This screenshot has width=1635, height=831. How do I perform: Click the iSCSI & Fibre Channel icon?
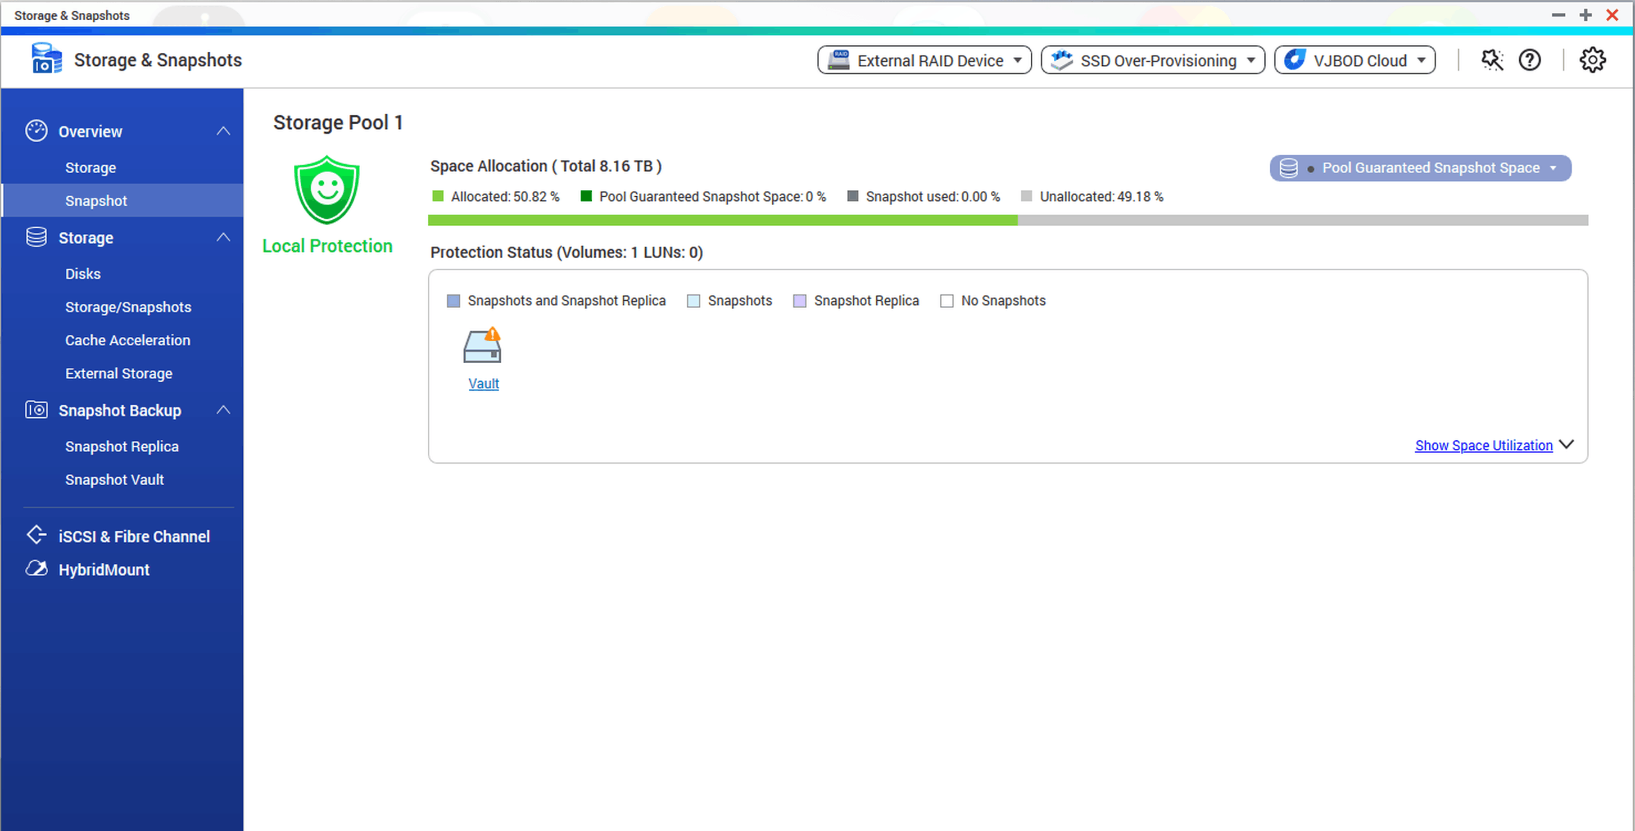pos(36,535)
